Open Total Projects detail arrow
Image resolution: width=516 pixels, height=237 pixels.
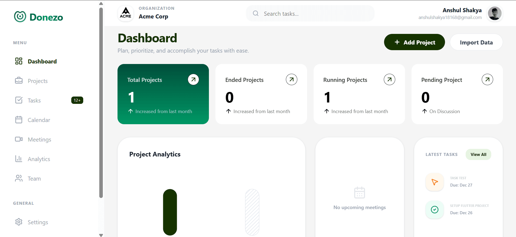click(x=193, y=79)
